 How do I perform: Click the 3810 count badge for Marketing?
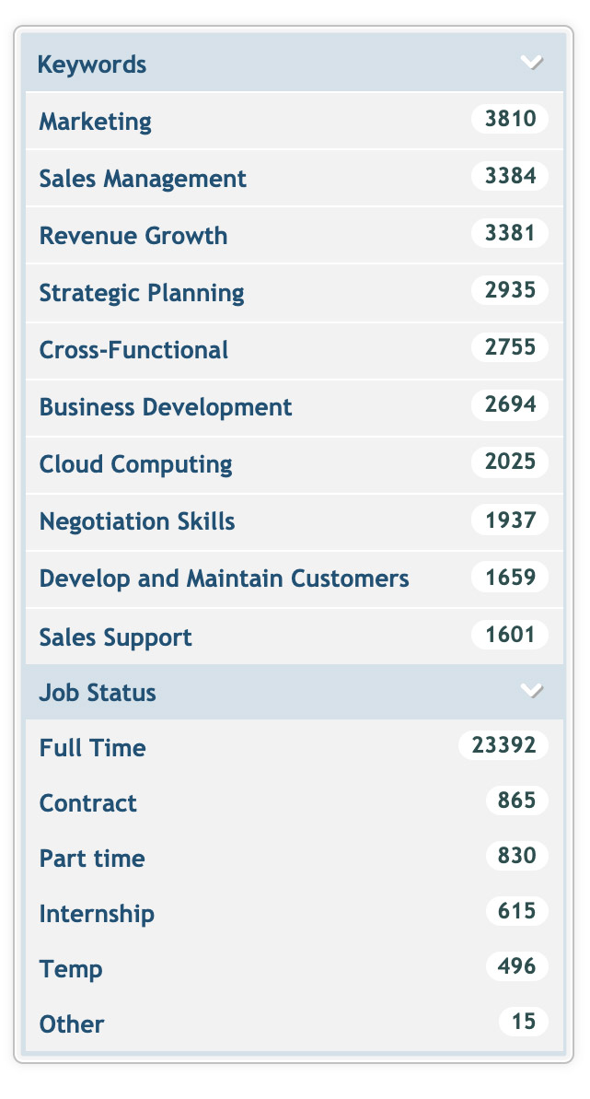510,119
